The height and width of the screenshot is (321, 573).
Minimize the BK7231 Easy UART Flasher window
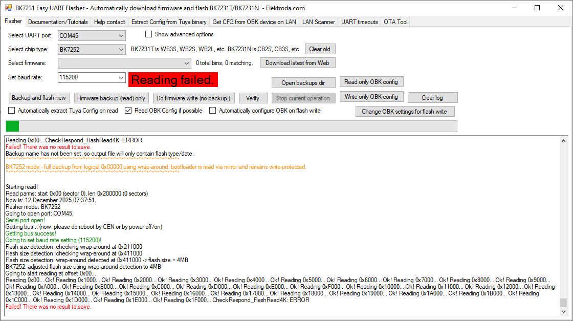(x=514, y=8)
